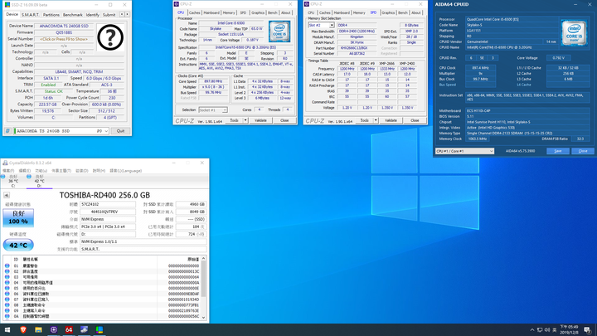Open the 語言(L)(Language) menu in CrystalDiskInfo

(x=125, y=171)
